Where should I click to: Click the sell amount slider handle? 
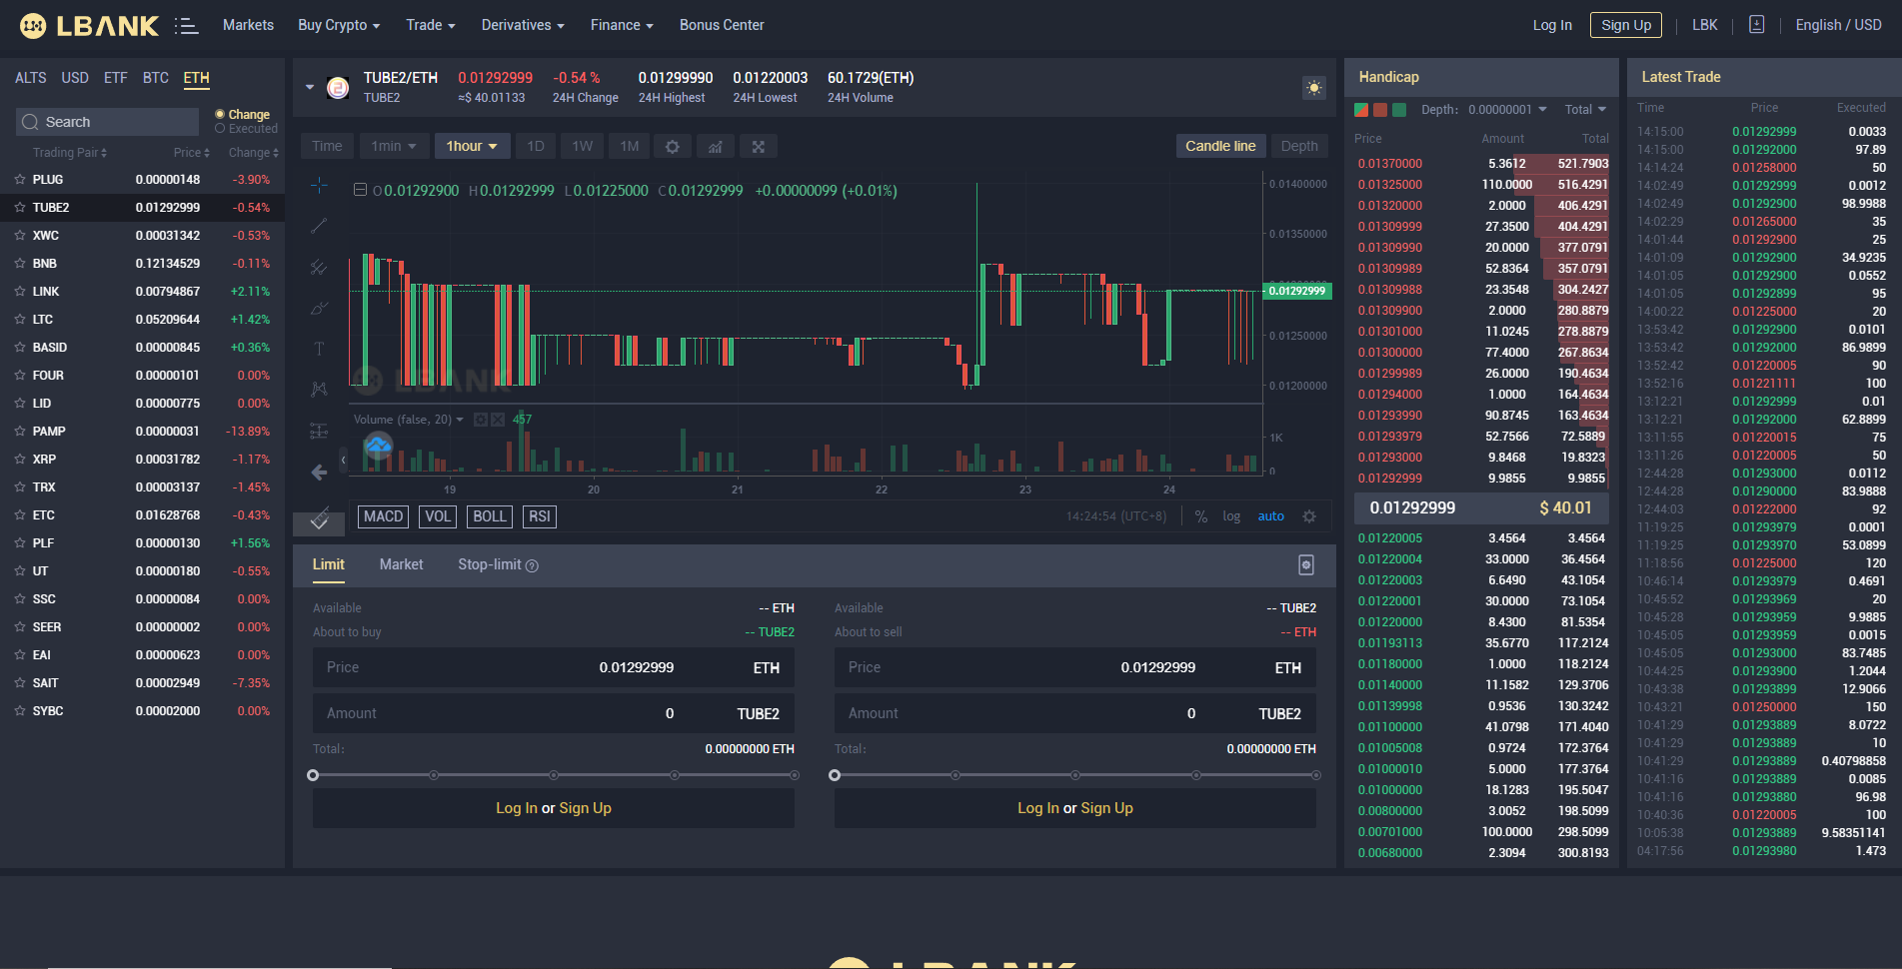pyautogui.click(x=835, y=775)
